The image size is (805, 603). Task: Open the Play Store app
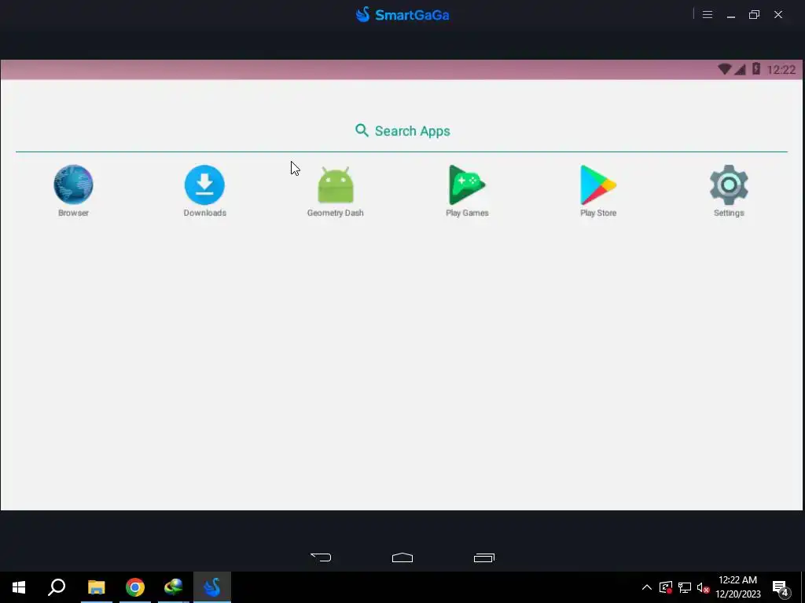(598, 190)
